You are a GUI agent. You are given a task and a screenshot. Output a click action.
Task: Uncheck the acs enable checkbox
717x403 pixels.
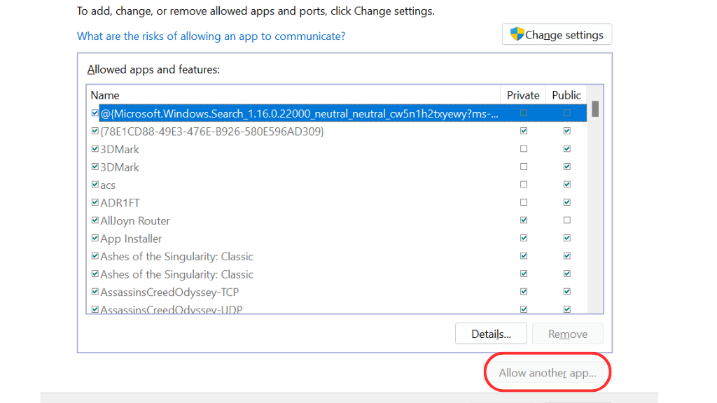coord(95,185)
